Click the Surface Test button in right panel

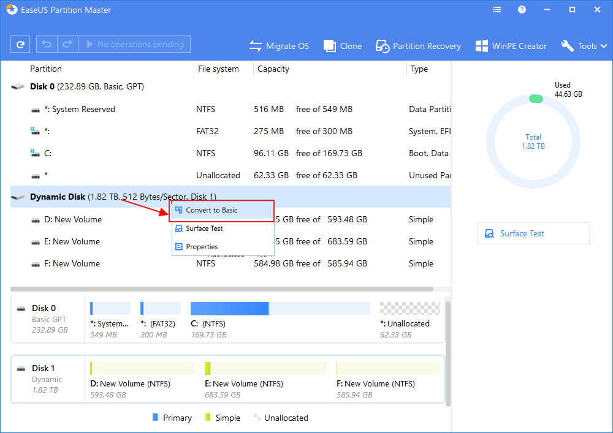point(533,233)
